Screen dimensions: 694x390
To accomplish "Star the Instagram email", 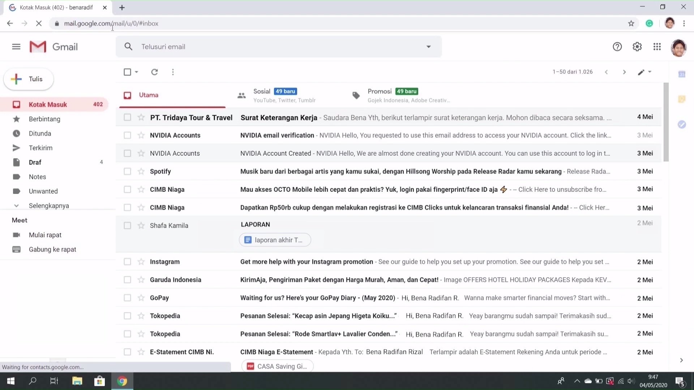I will [141, 262].
